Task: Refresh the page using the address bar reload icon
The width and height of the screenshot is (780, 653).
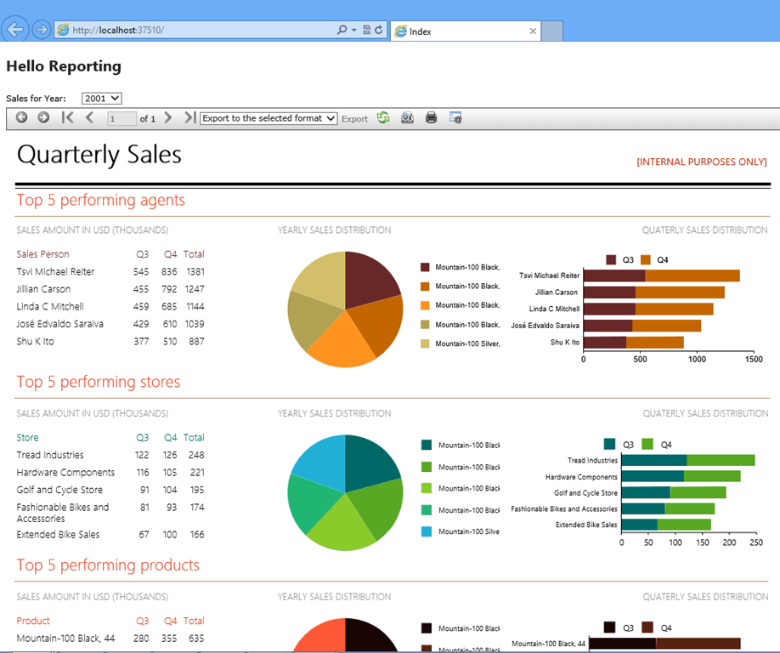Action: click(x=379, y=30)
